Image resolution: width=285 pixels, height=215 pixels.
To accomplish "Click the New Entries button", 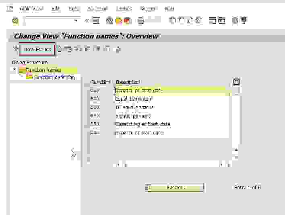I will point(37,49).
